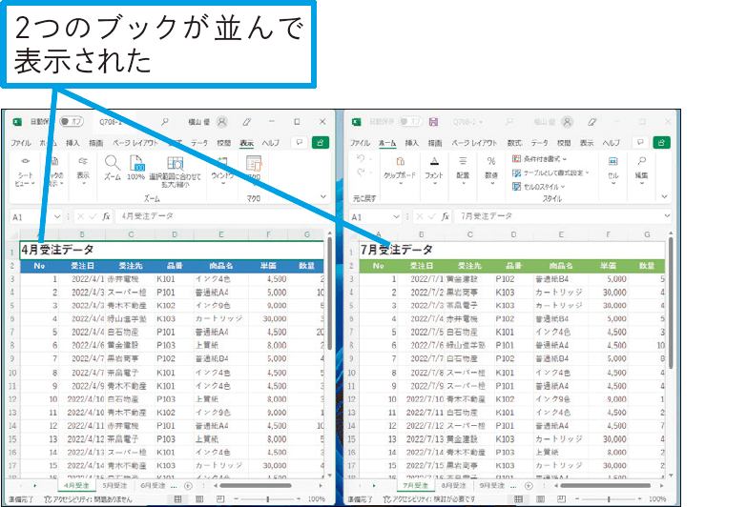This screenshot has width=747, height=507.
Task: Click green share button in right window
Action: (661, 142)
